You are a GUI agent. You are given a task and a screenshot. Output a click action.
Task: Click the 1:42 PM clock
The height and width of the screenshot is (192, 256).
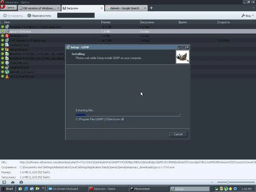[246, 189]
